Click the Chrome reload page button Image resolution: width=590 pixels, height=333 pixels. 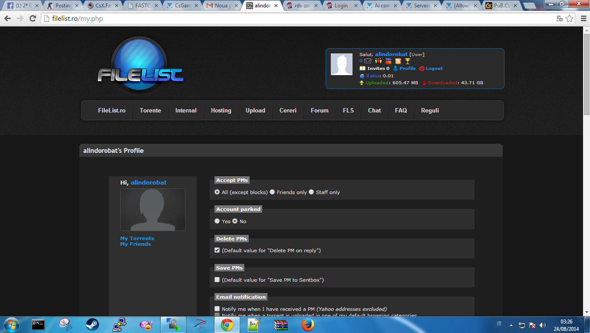[33, 19]
